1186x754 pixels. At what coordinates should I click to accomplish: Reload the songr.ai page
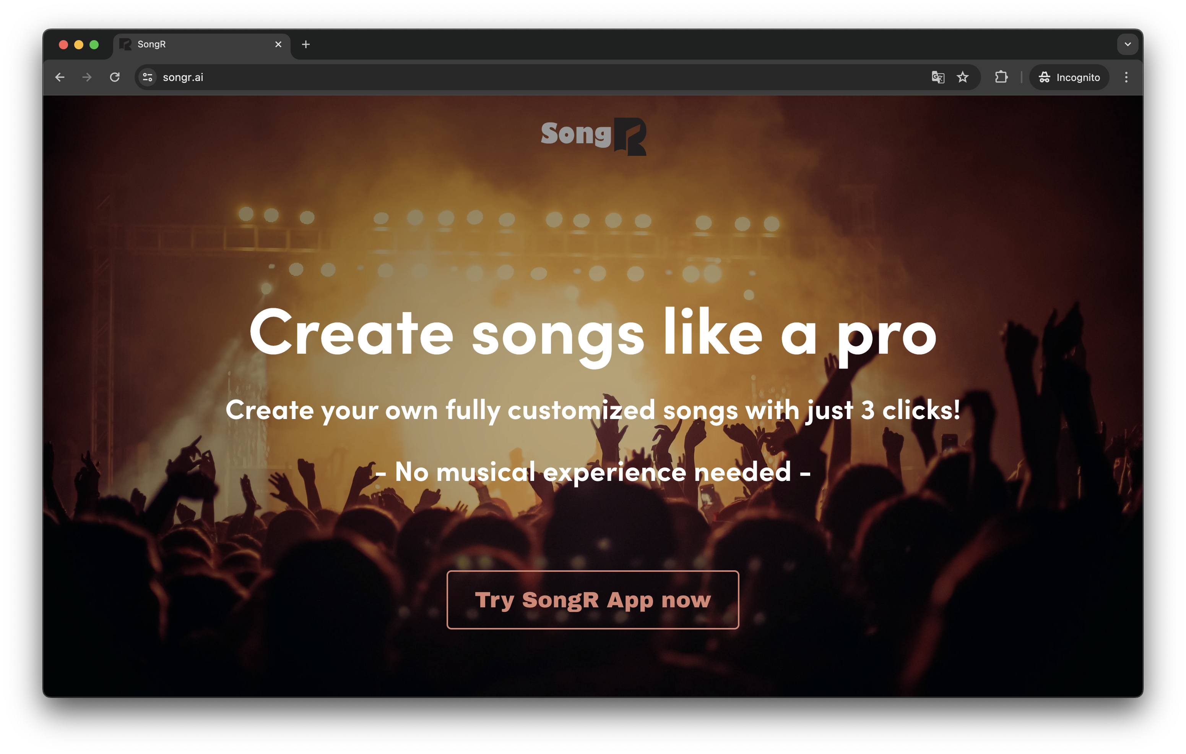[x=115, y=77]
